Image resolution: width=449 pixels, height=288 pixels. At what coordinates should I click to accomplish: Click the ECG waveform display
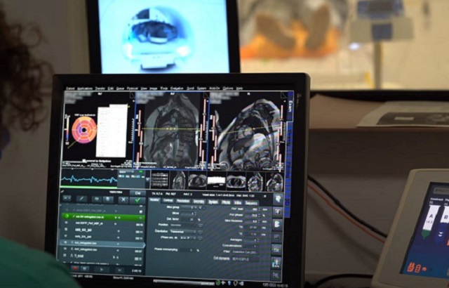click(89, 179)
